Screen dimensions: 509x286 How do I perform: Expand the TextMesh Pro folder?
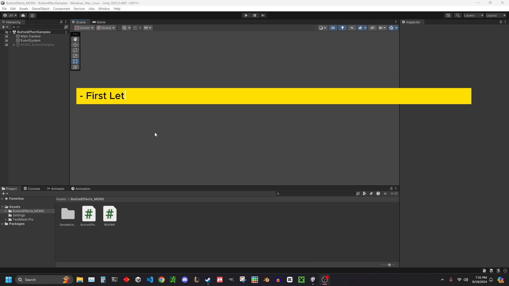[x=6, y=220]
